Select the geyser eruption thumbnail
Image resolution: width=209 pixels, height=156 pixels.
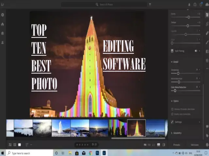click(61, 128)
